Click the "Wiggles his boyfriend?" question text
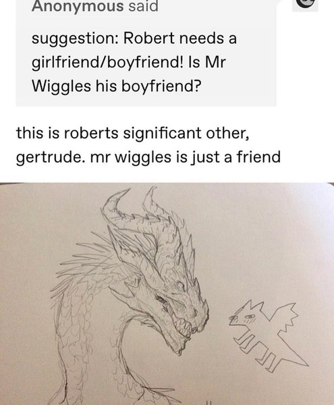Screen dimensions: 334x405 click(x=116, y=86)
